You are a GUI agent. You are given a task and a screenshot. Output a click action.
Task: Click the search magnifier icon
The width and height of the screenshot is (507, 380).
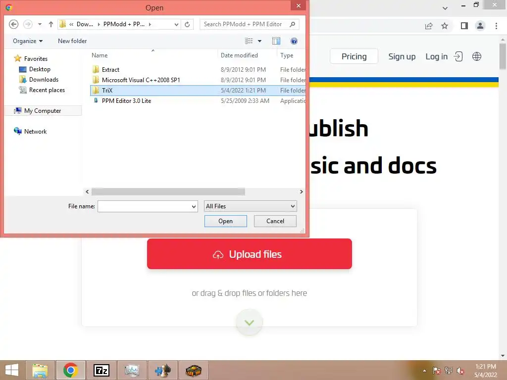[292, 24]
